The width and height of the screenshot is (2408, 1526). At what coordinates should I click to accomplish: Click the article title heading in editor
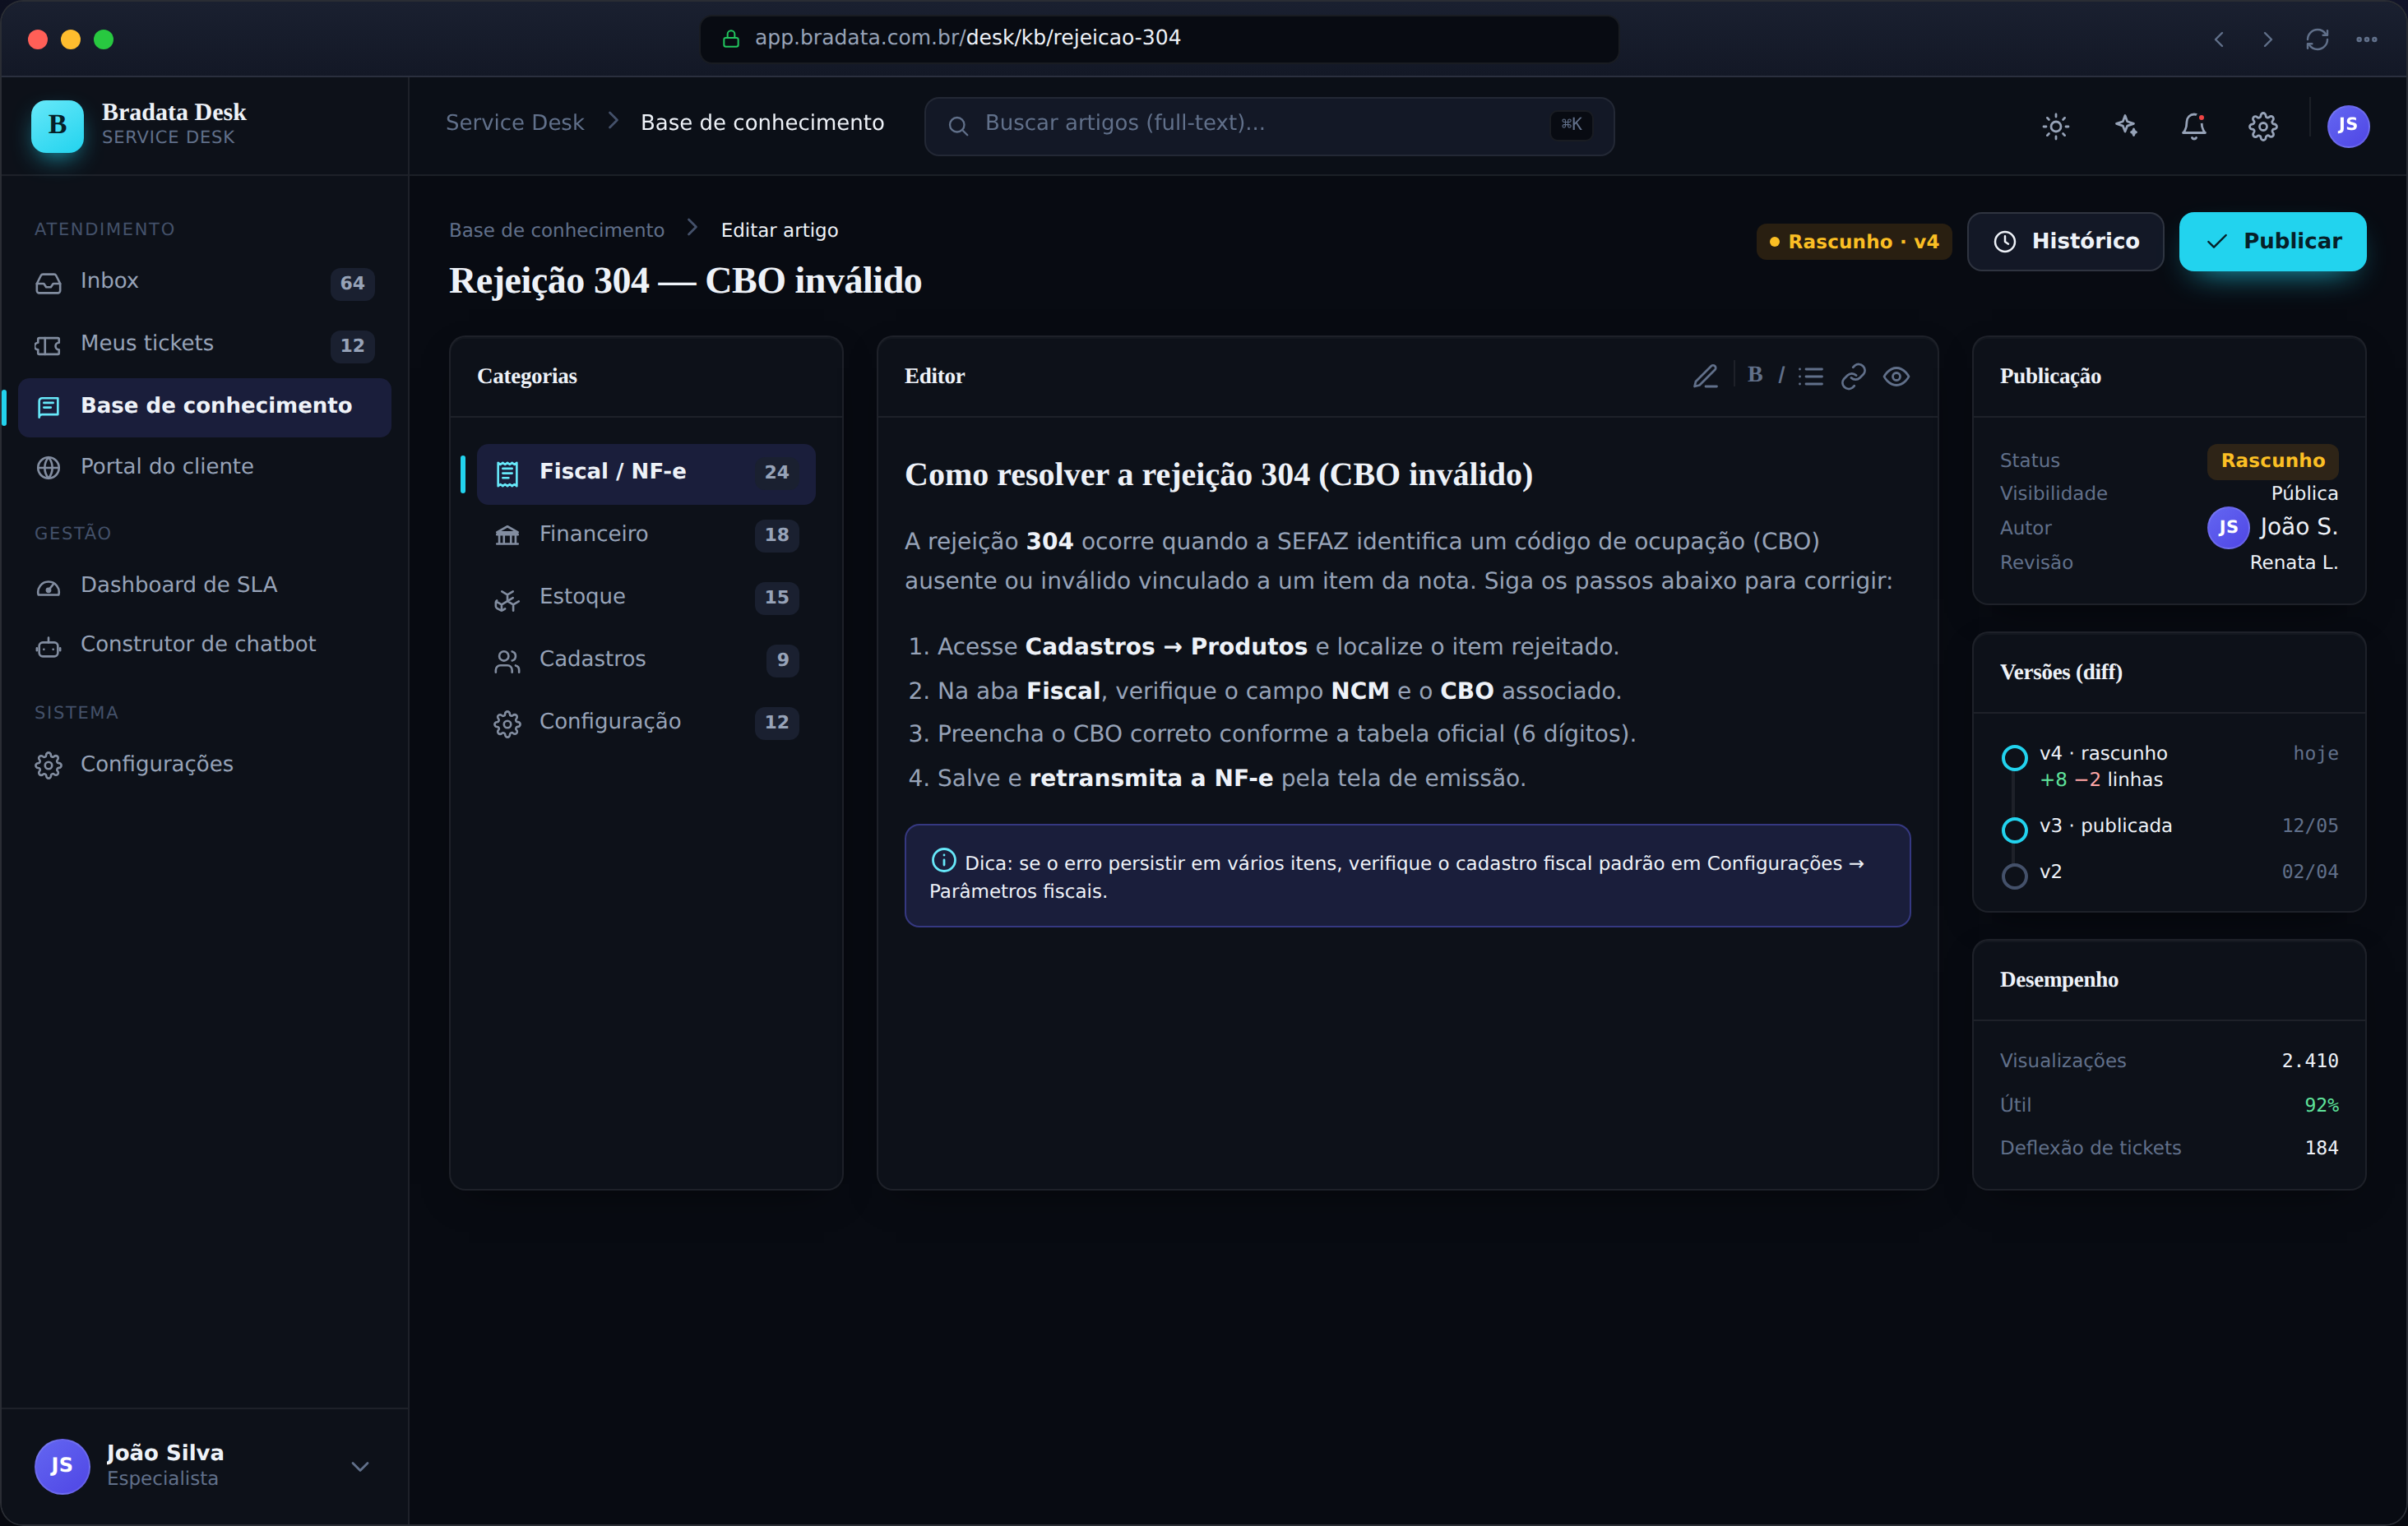coord(1218,475)
